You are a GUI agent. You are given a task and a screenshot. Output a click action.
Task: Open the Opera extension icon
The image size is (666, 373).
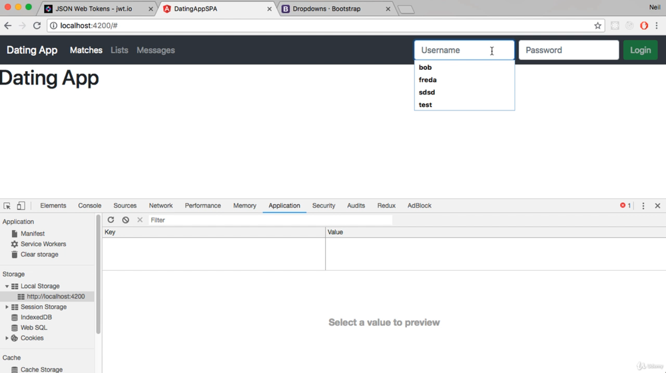(x=644, y=26)
